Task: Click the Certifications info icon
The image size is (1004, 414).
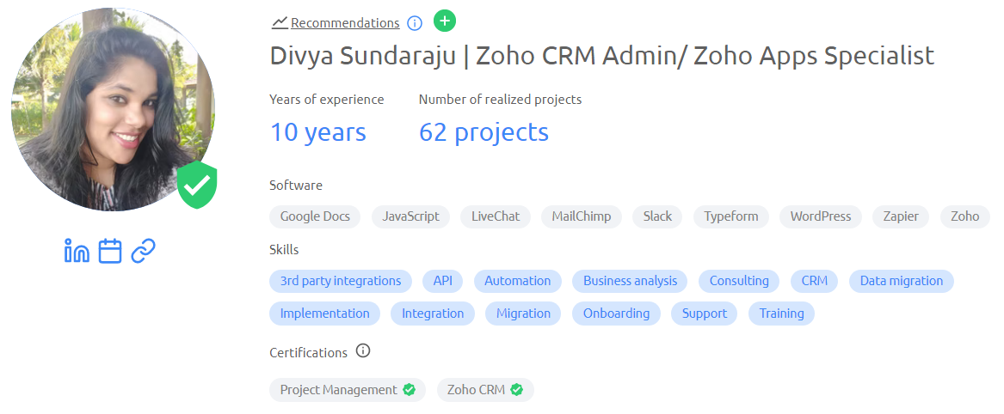Action: (x=363, y=351)
